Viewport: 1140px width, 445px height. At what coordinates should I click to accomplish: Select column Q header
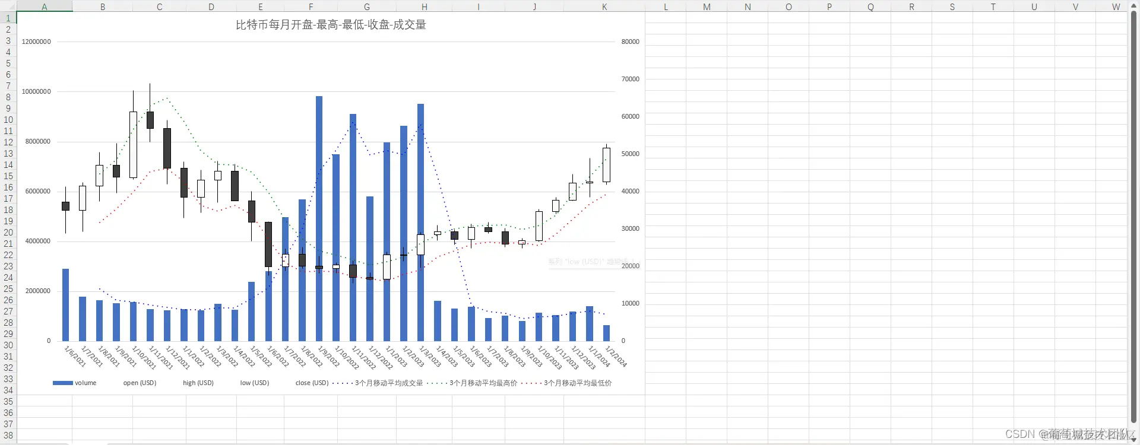coord(870,7)
